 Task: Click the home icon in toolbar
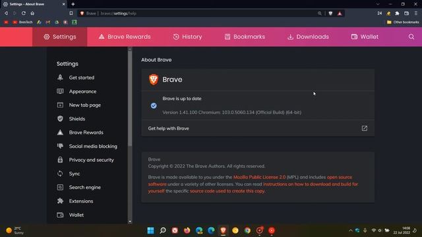click(32, 13)
